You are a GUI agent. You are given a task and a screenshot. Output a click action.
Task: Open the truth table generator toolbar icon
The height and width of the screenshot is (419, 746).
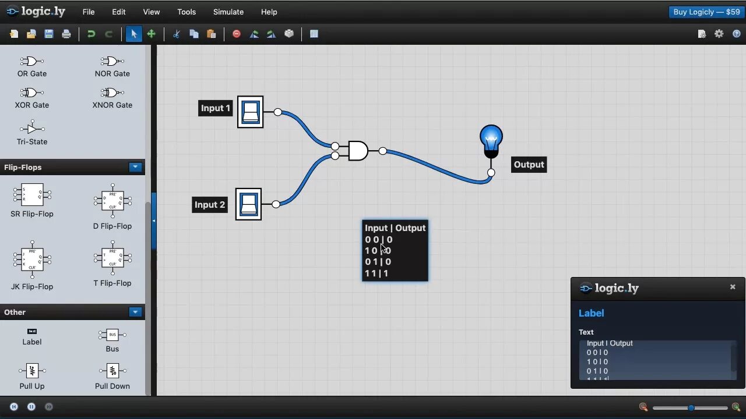click(x=314, y=34)
